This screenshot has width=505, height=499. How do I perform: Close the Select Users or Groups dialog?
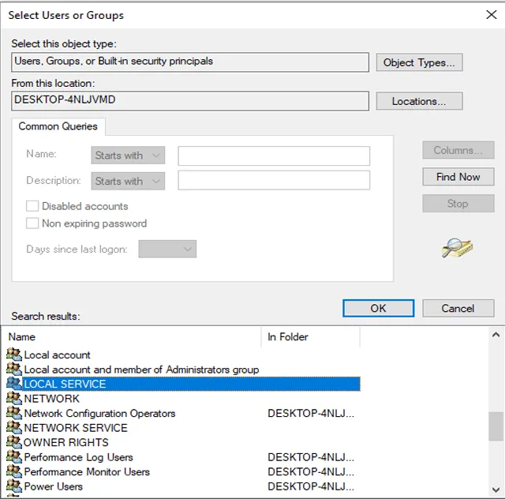tap(491, 14)
